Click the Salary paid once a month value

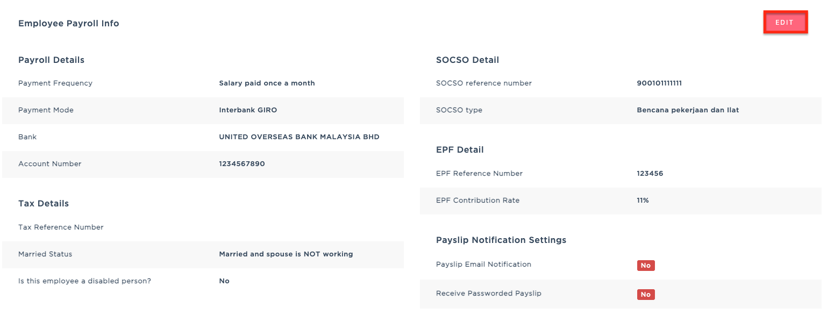click(267, 83)
